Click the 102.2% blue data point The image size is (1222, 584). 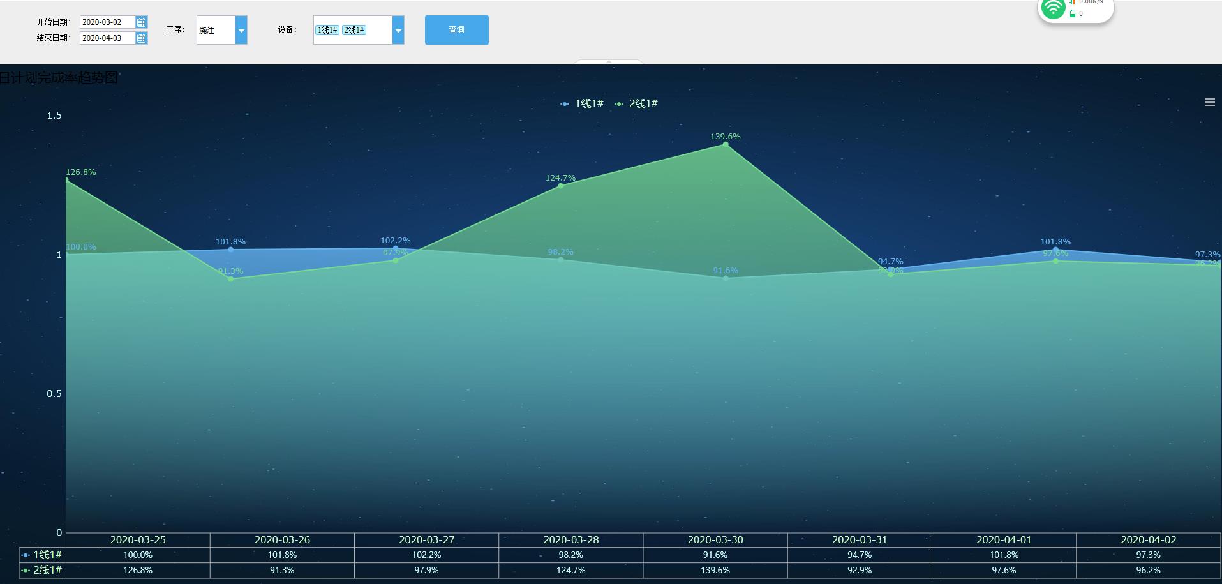[396, 248]
